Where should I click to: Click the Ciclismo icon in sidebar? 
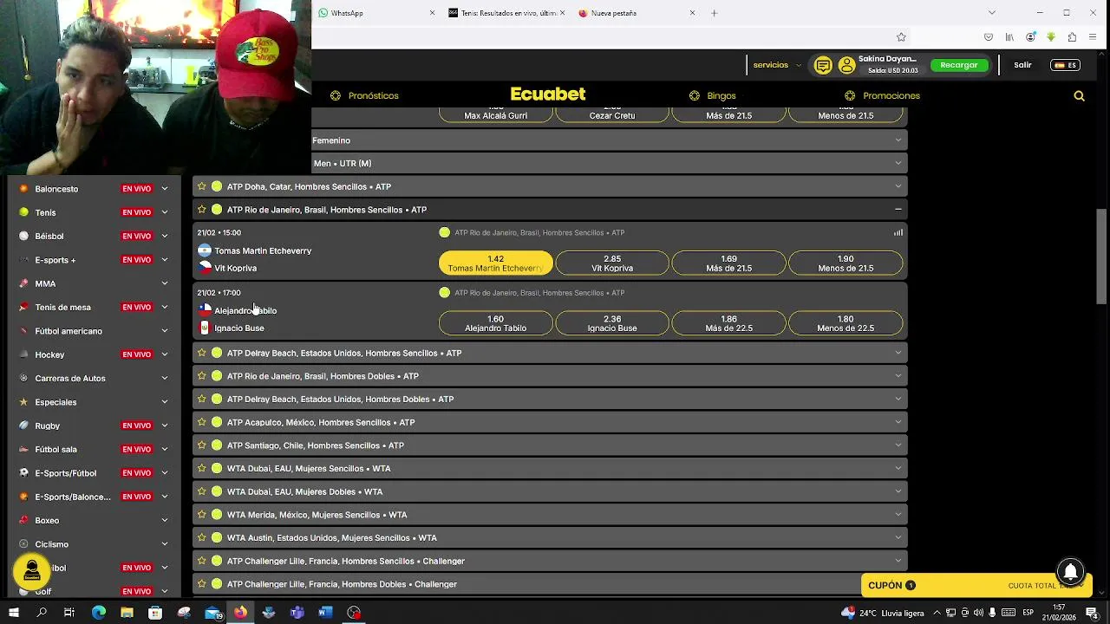(x=23, y=544)
